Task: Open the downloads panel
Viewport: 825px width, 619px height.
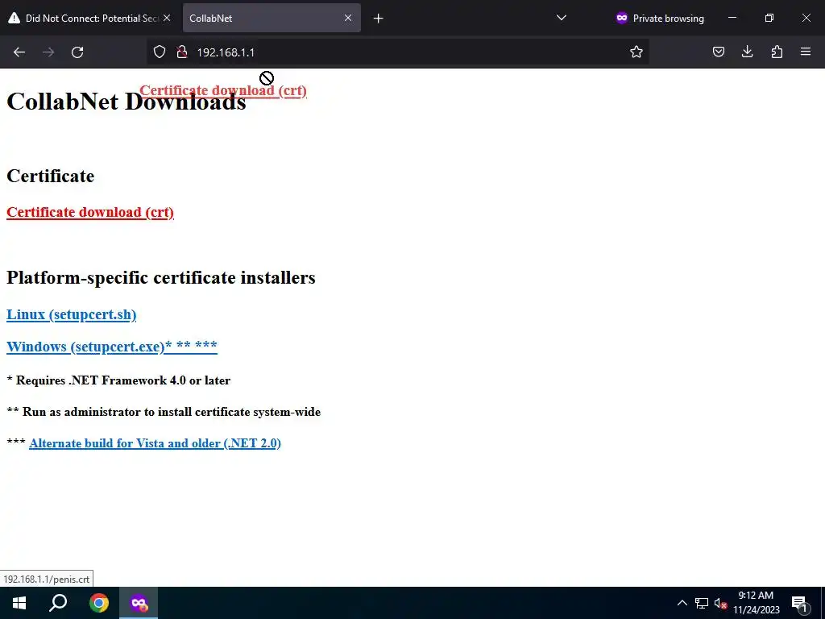Action: pyautogui.click(x=747, y=52)
